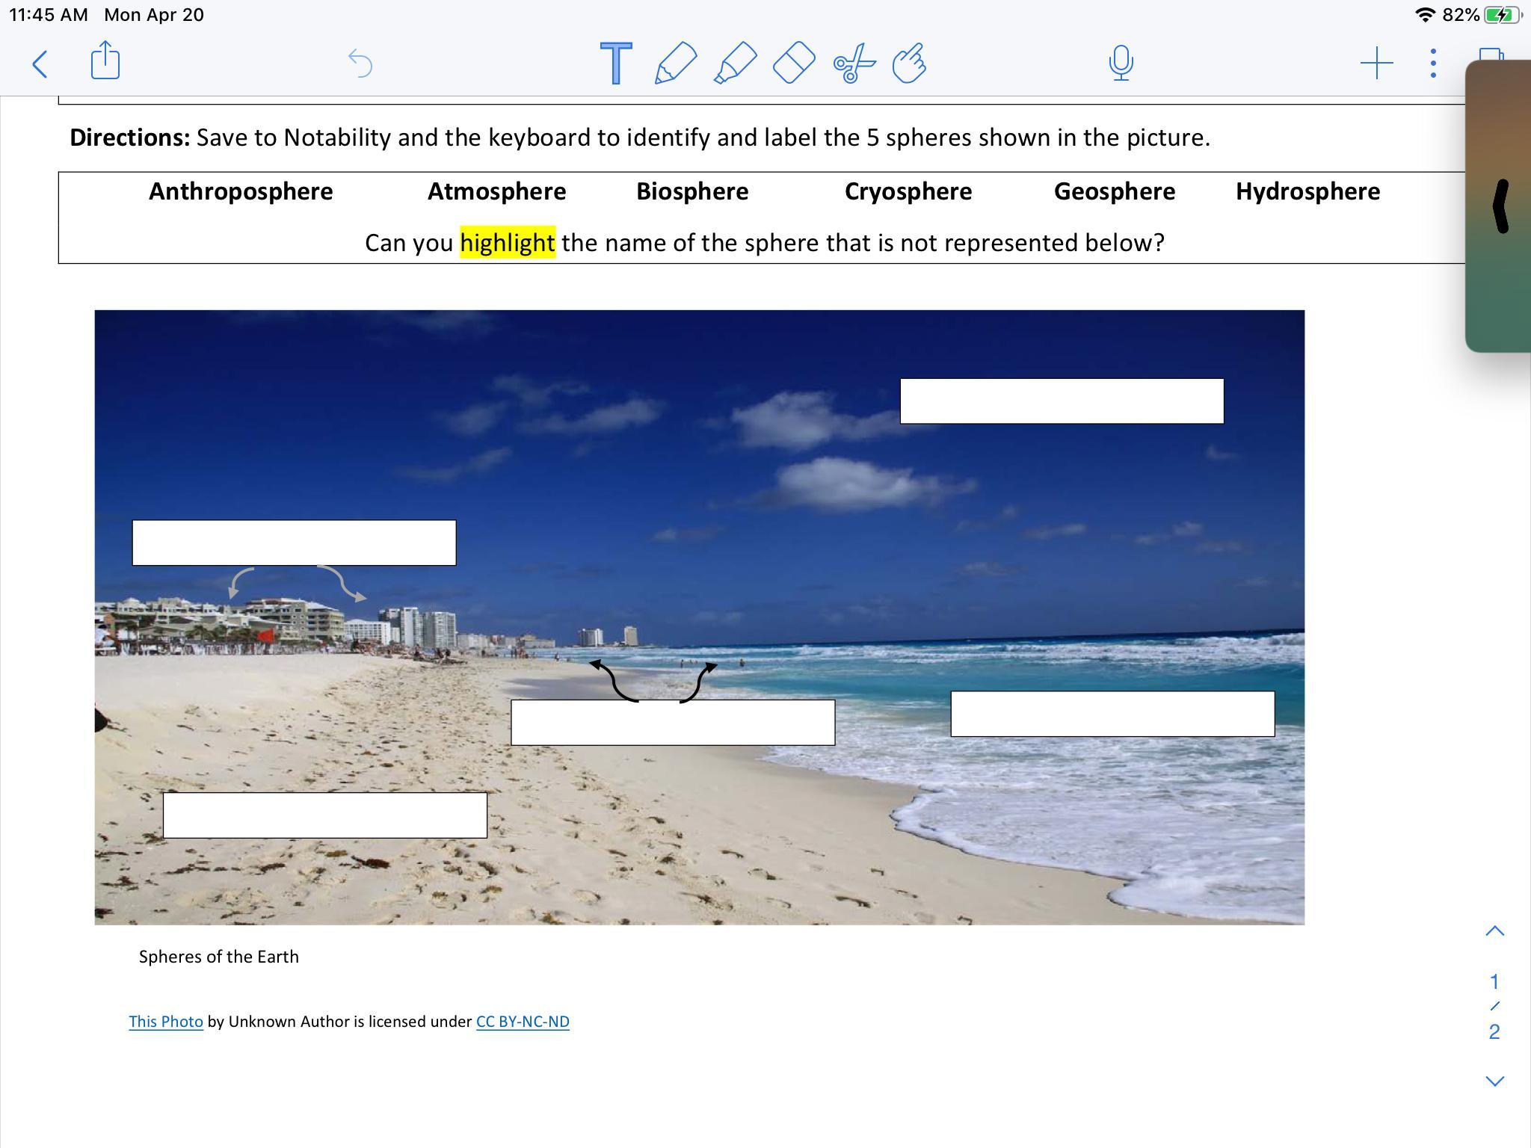1531x1148 pixels.
Task: Tap the empty label box in the sky
Action: click(1061, 401)
